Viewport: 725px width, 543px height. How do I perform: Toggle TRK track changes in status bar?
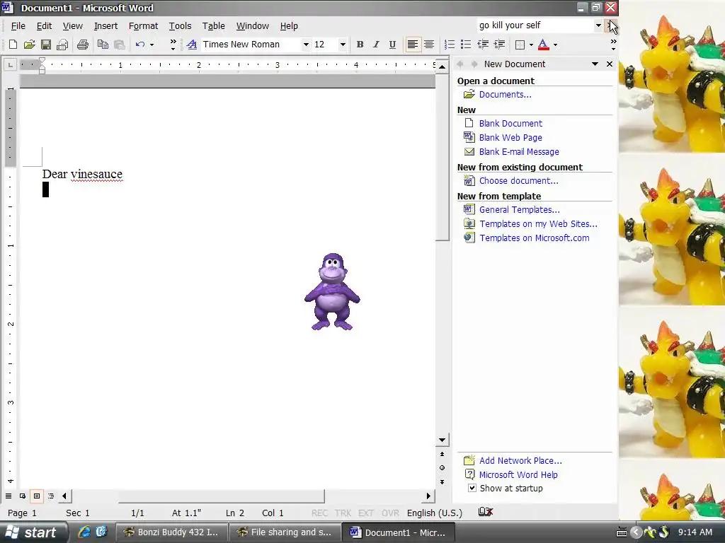point(343,513)
